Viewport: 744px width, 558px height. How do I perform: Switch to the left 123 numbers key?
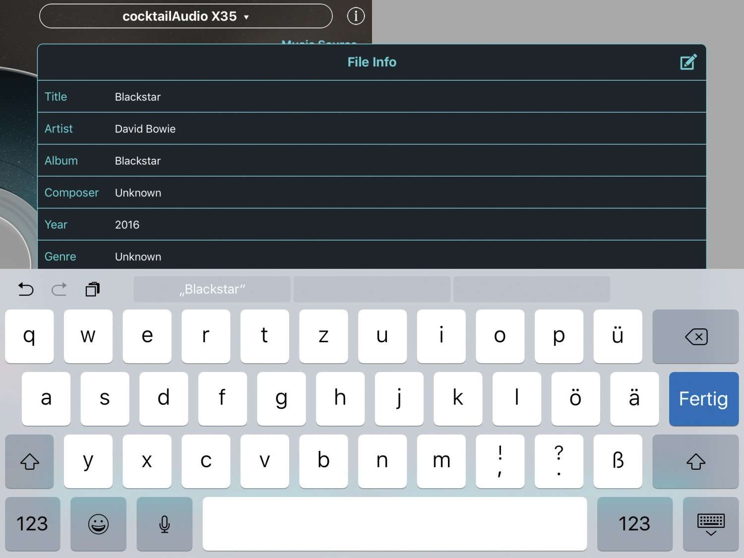(32, 524)
